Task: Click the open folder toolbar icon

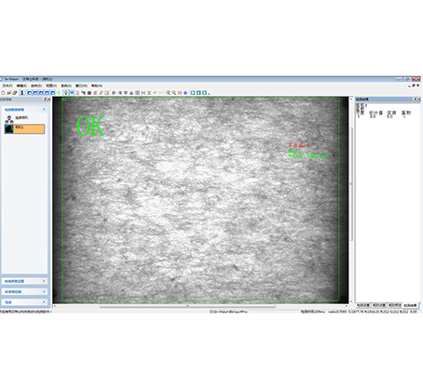Action: [9, 93]
